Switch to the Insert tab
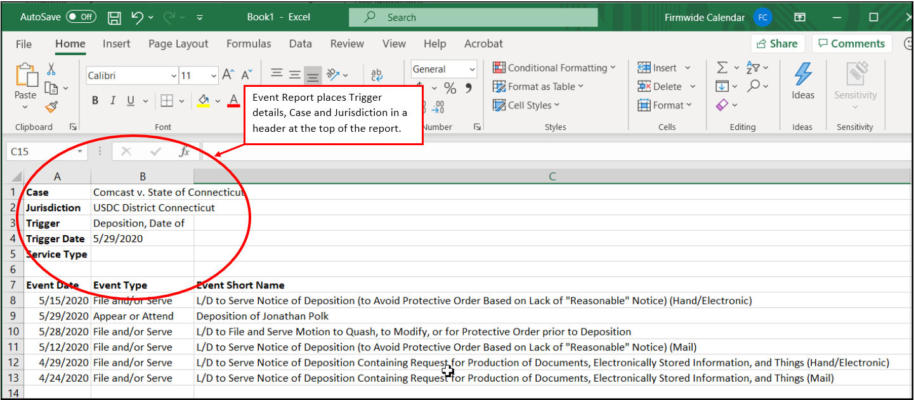This screenshot has width=914, height=400. point(117,44)
